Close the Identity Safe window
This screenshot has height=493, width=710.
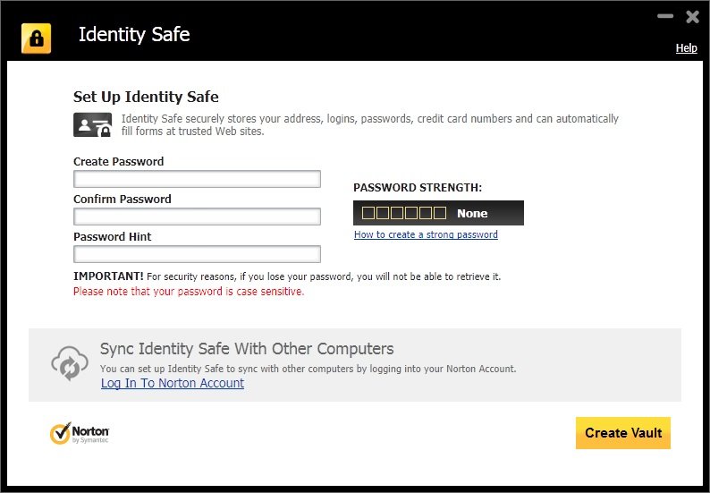click(692, 16)
